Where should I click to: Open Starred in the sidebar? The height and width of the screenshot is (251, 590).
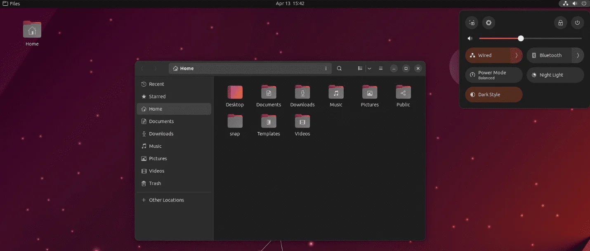[174, 97]
